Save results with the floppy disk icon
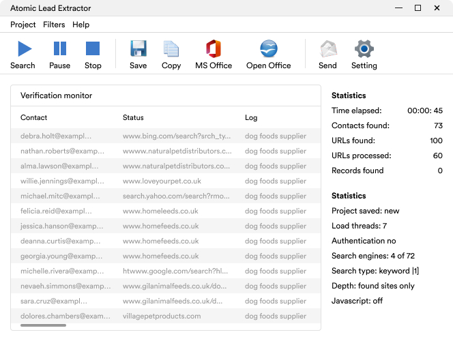The height and width of the screenshot is (341, 453). [x=138, y=55]
